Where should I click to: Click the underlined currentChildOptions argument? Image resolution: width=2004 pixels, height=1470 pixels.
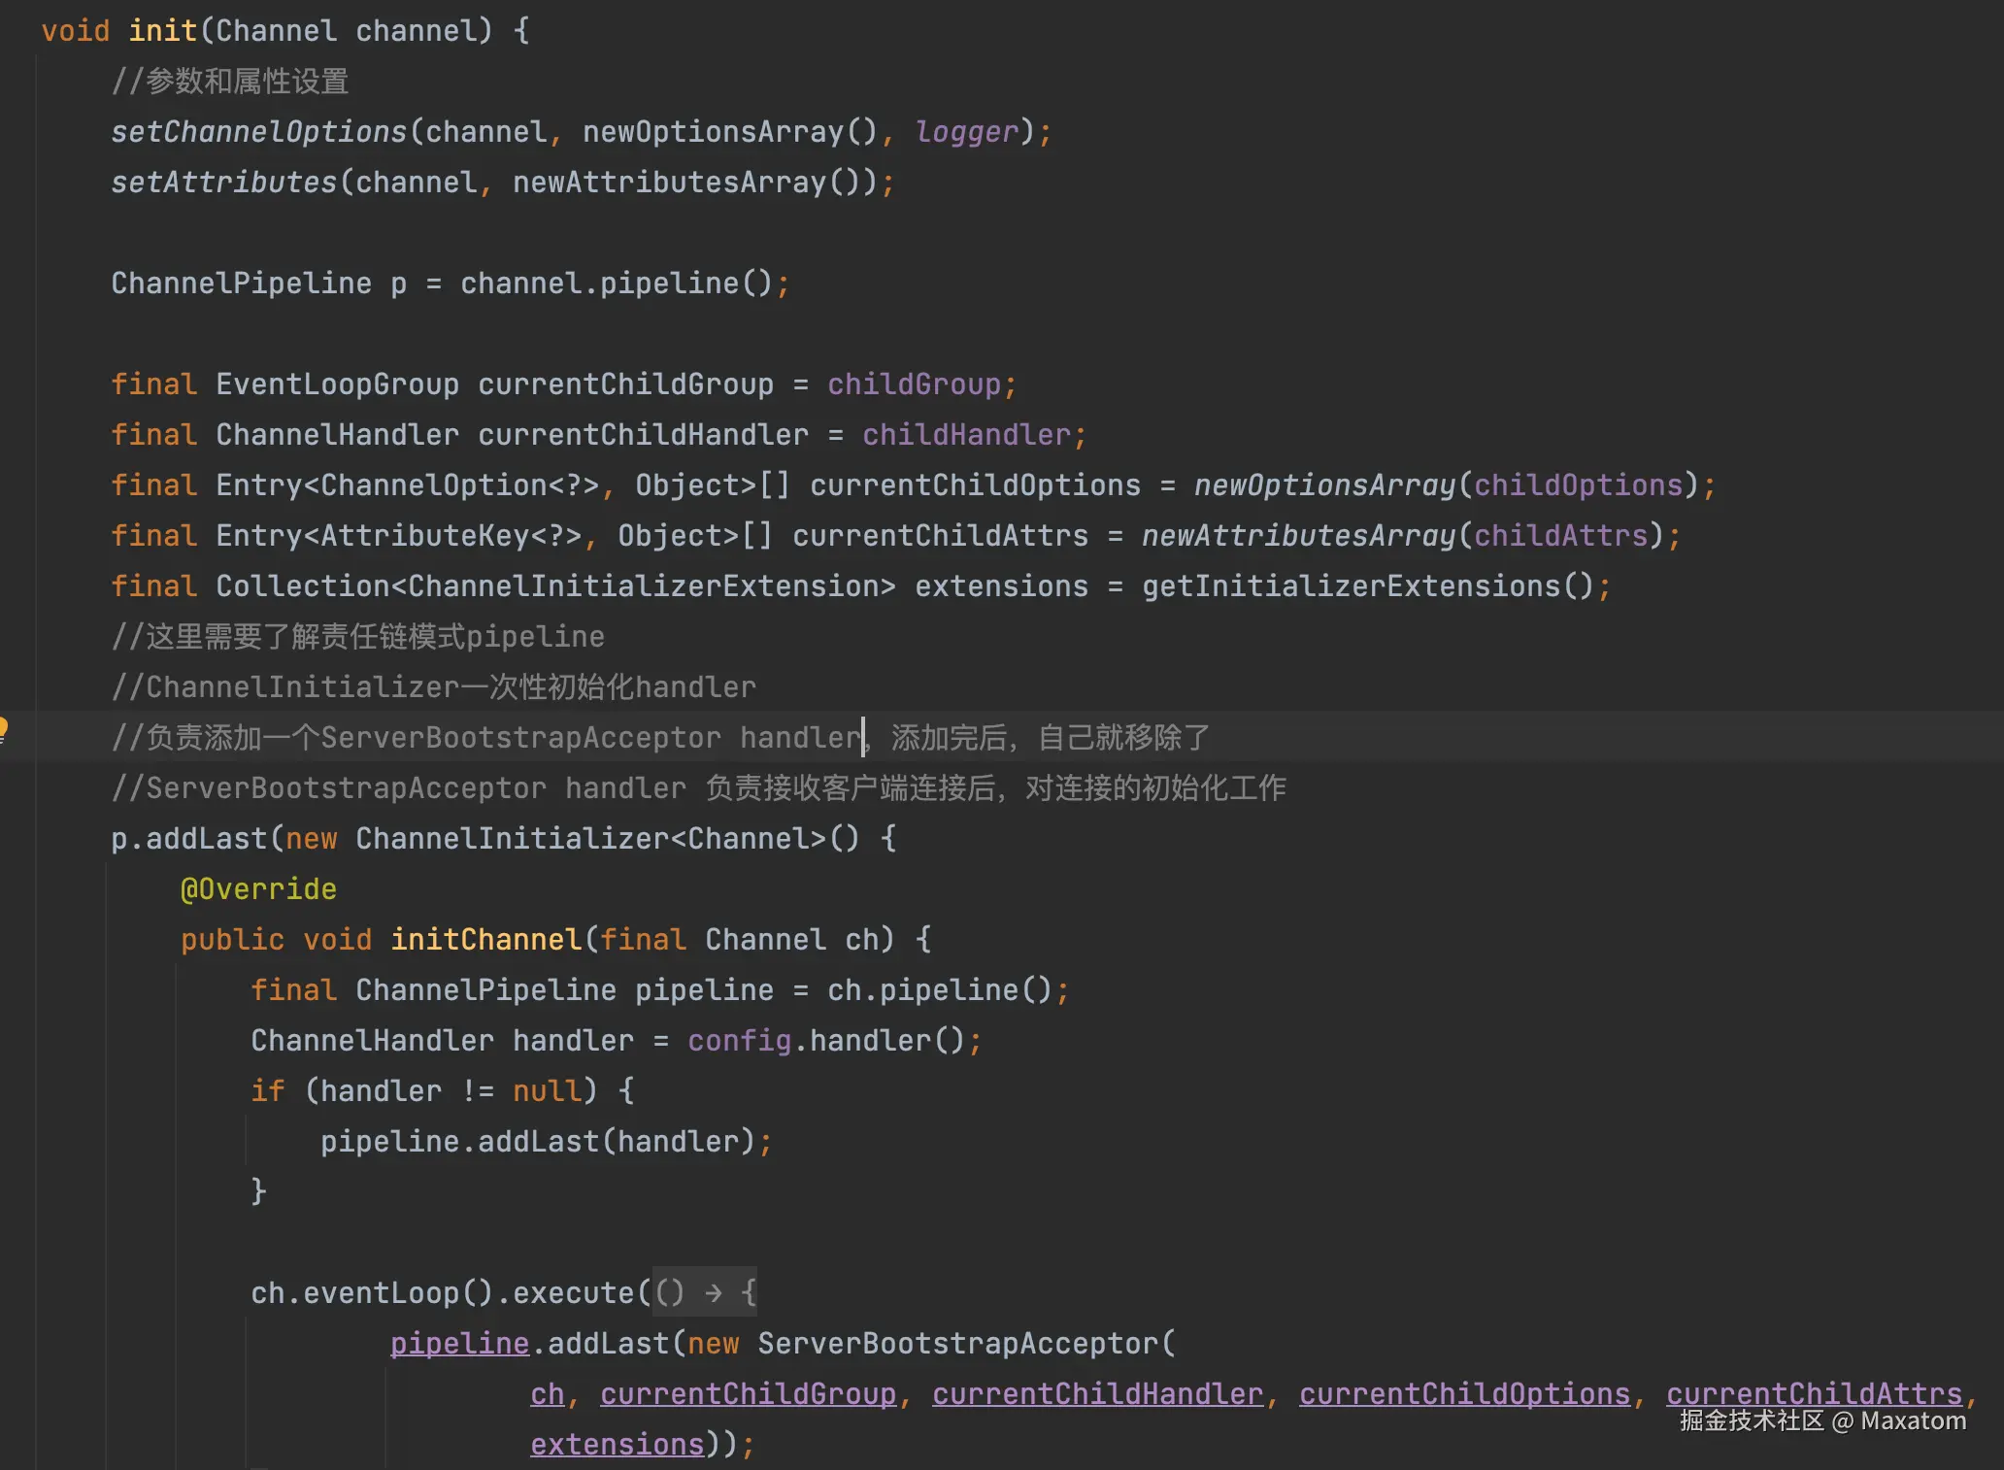[1464, 1394]
